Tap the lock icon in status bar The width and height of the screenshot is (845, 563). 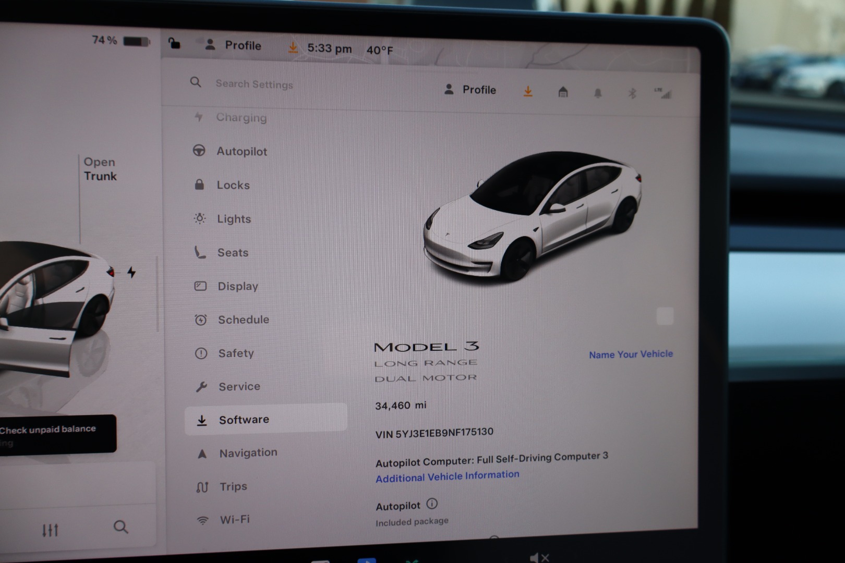tap(174, 44)
